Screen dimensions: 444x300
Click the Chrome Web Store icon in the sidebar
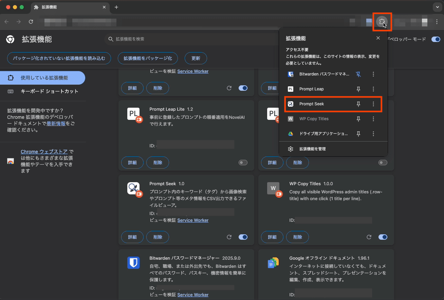(11, 161)
